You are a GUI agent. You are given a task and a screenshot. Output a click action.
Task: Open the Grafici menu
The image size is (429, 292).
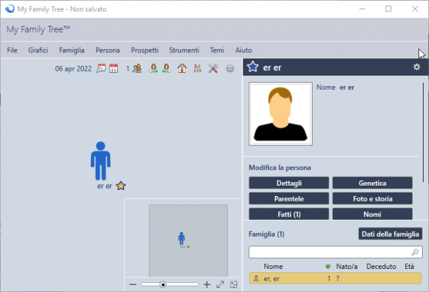coord(38,50)
